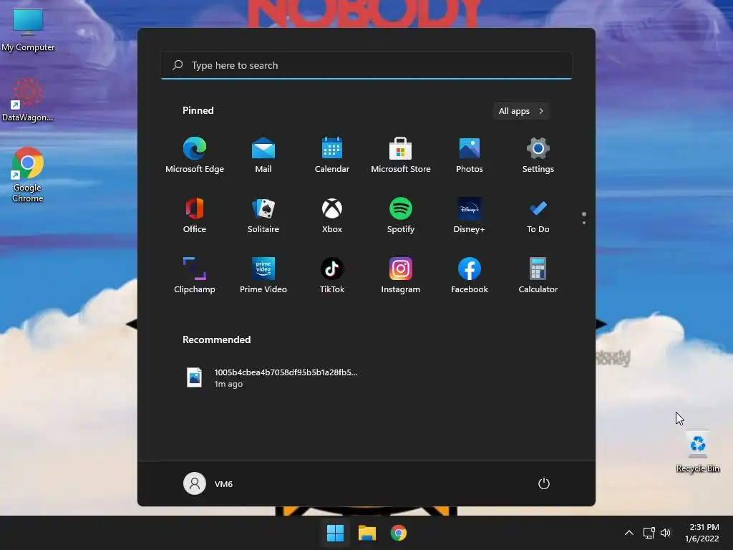Click the power button in Start menu

(x=544, y=483)
